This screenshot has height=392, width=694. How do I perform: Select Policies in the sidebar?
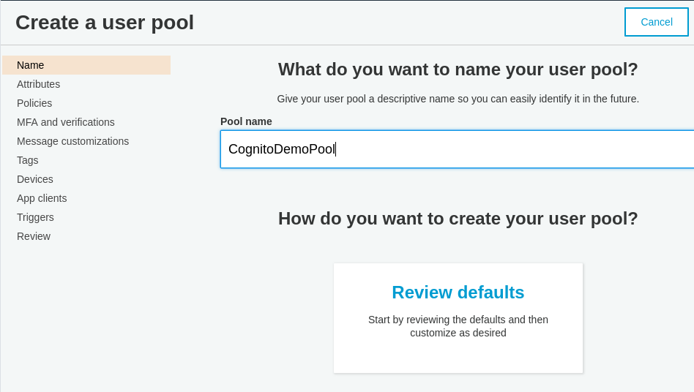pyautogui.click(x=34, y=103)
